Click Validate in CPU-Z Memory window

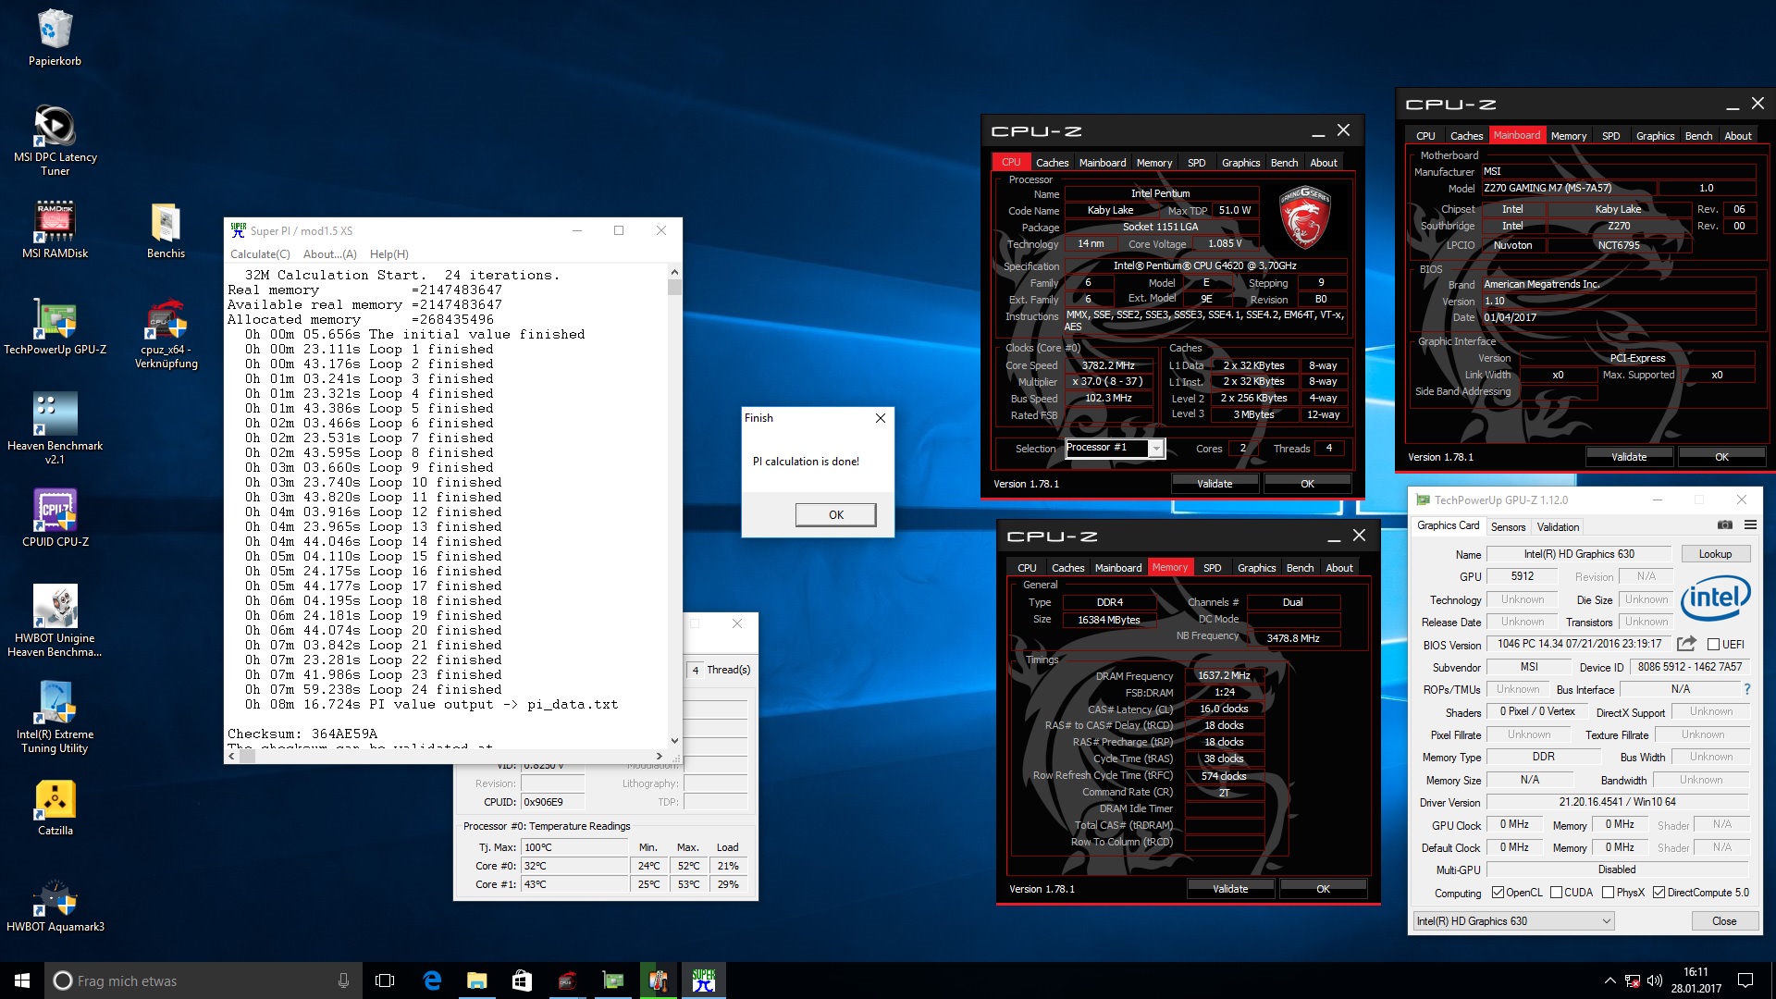tap(1230, 889)
